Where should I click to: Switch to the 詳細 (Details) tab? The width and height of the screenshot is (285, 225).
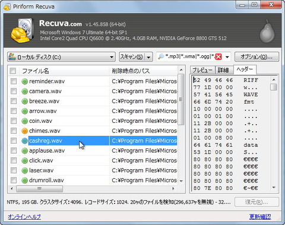pyautogui.click(x=224, y=70)
